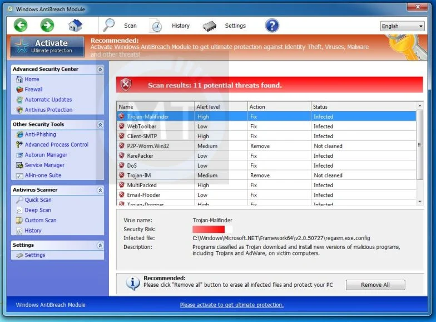The width and height of the screenshot is (436, 322).
Task: Collapse the Other Security Tools panel
Action: [x=100, y=125]
